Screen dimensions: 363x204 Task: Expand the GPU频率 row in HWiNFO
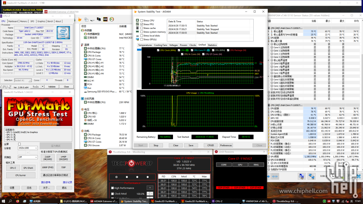pyautogui.click(x=269, y=157)
